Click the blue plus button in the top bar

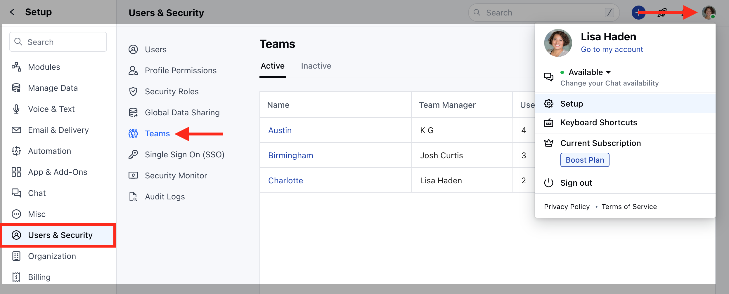639,13
